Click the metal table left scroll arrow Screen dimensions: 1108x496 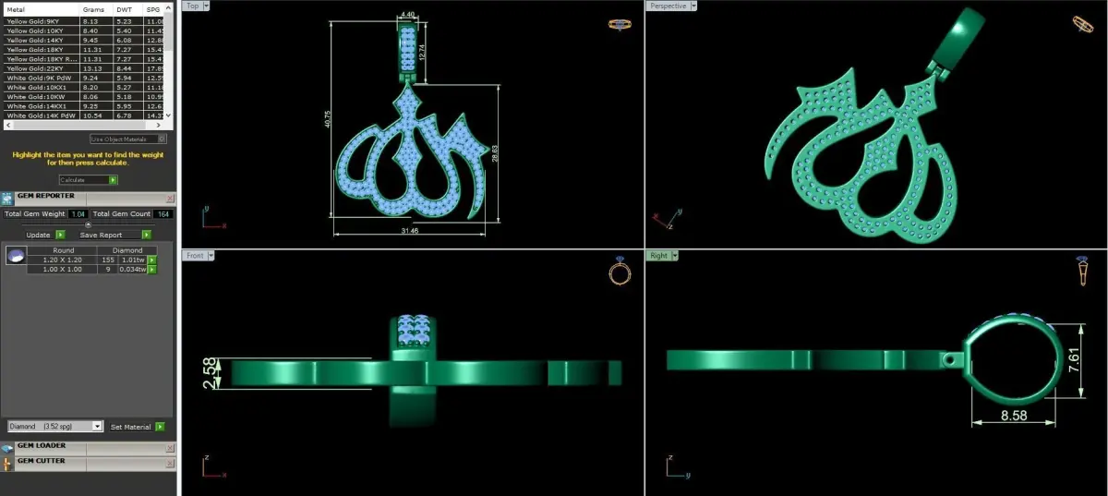[7, 125]
